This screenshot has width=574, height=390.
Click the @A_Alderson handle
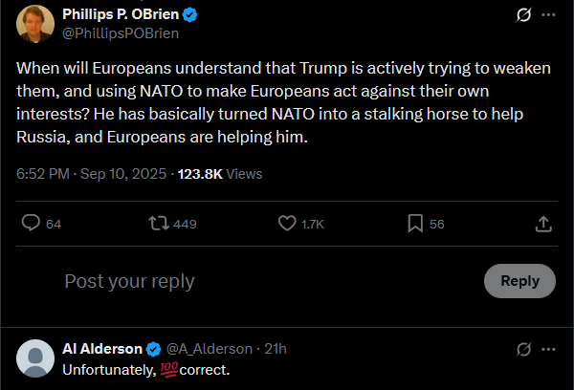[210, 349]
